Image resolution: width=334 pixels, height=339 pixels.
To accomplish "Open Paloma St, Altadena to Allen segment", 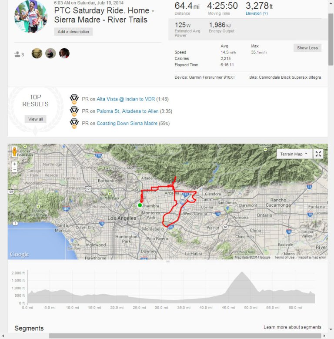I will point(127,111).
